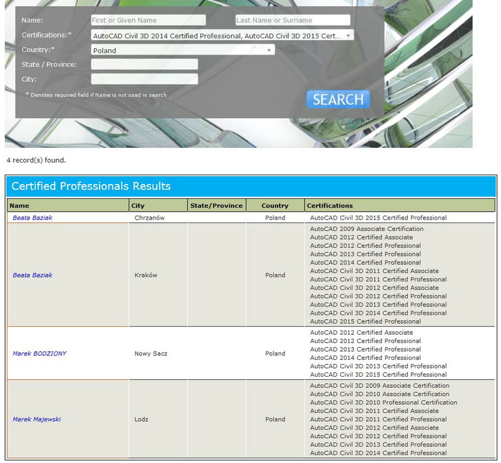Click the Certifications column header
This screenshot has width=501, height=463.
tap(400, 206)
